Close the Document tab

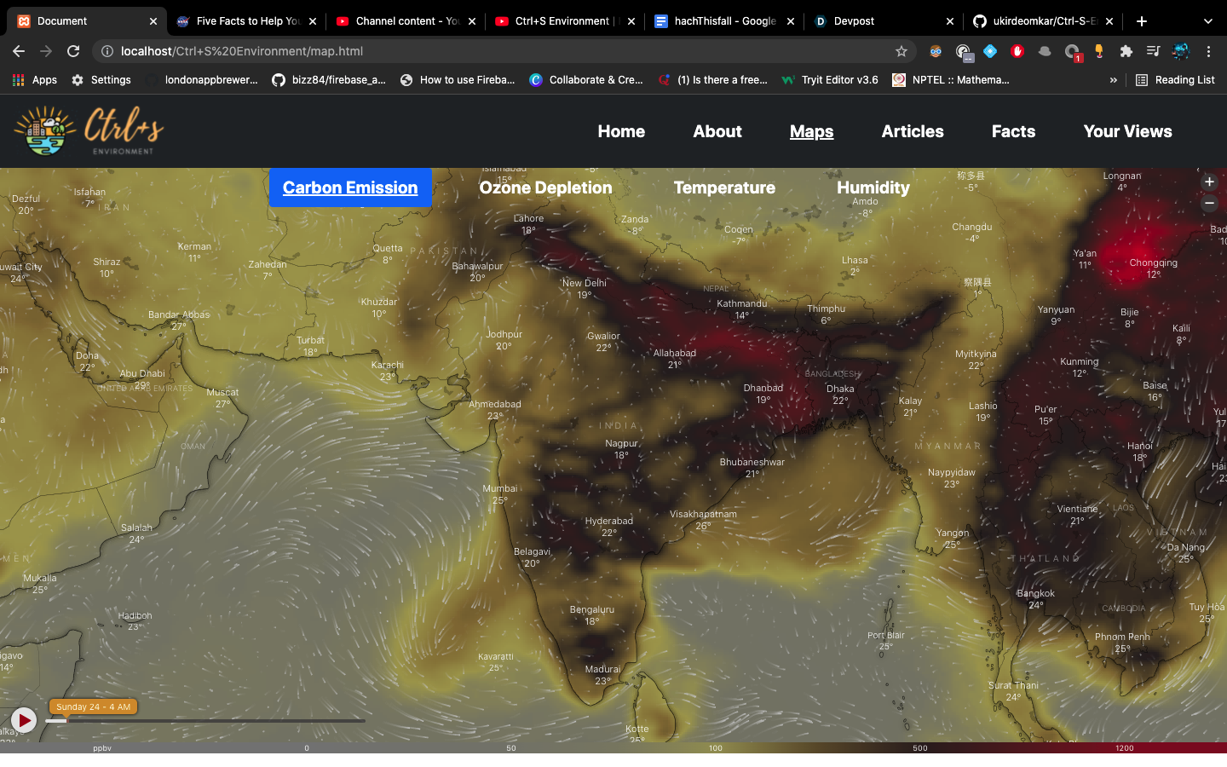pyautogui.click(x=153, y=21)
